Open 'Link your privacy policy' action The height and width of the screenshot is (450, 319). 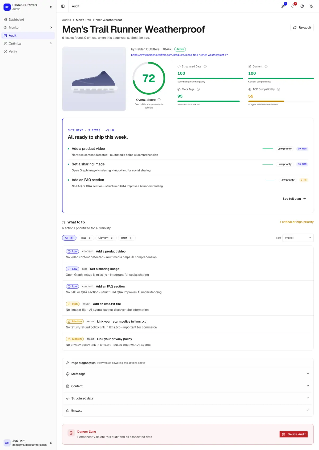(188, 342)
